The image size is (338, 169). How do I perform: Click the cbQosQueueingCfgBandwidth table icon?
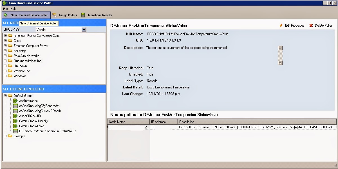15,106
